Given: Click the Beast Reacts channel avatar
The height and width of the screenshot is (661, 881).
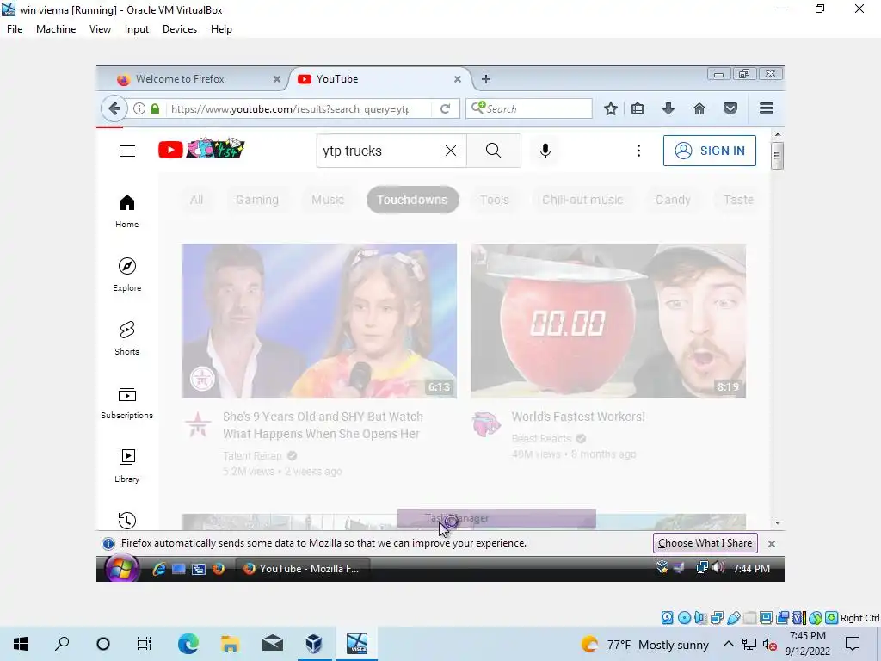Looking at the screenshot, I should pos(487,423).
